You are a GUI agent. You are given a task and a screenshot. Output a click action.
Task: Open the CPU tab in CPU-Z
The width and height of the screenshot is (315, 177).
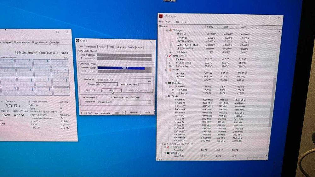[x=81, y=47]
